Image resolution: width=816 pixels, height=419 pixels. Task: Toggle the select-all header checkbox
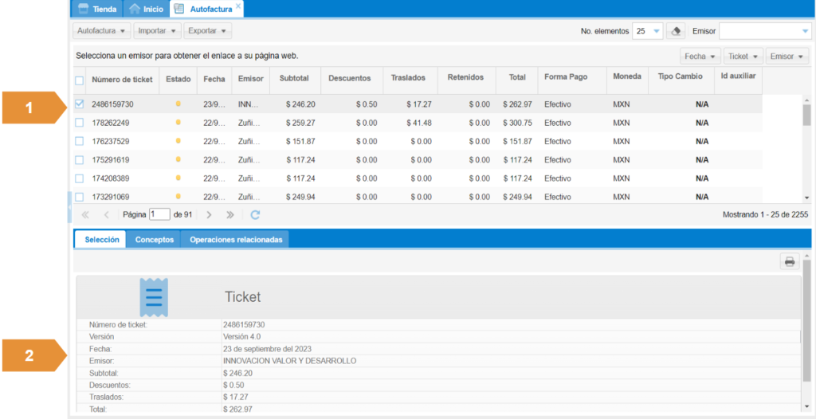[79, 80]
